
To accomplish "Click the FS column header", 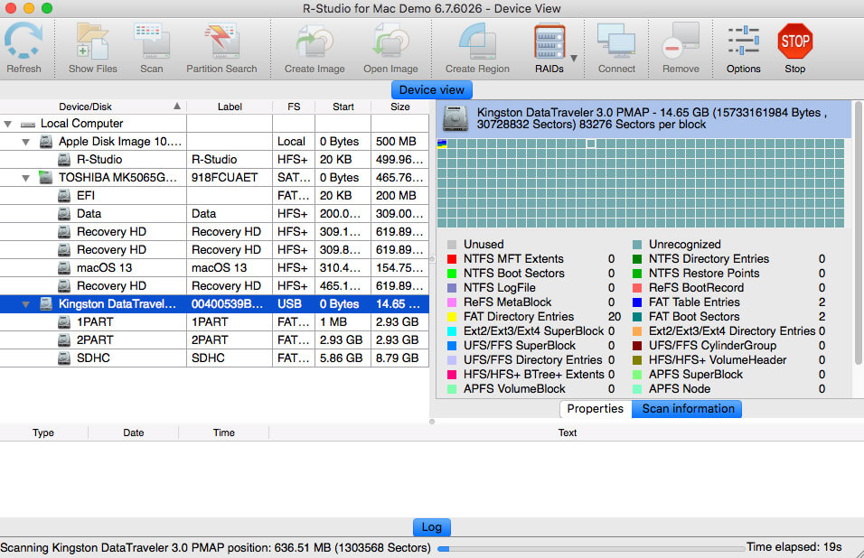I will coord(294,107).
